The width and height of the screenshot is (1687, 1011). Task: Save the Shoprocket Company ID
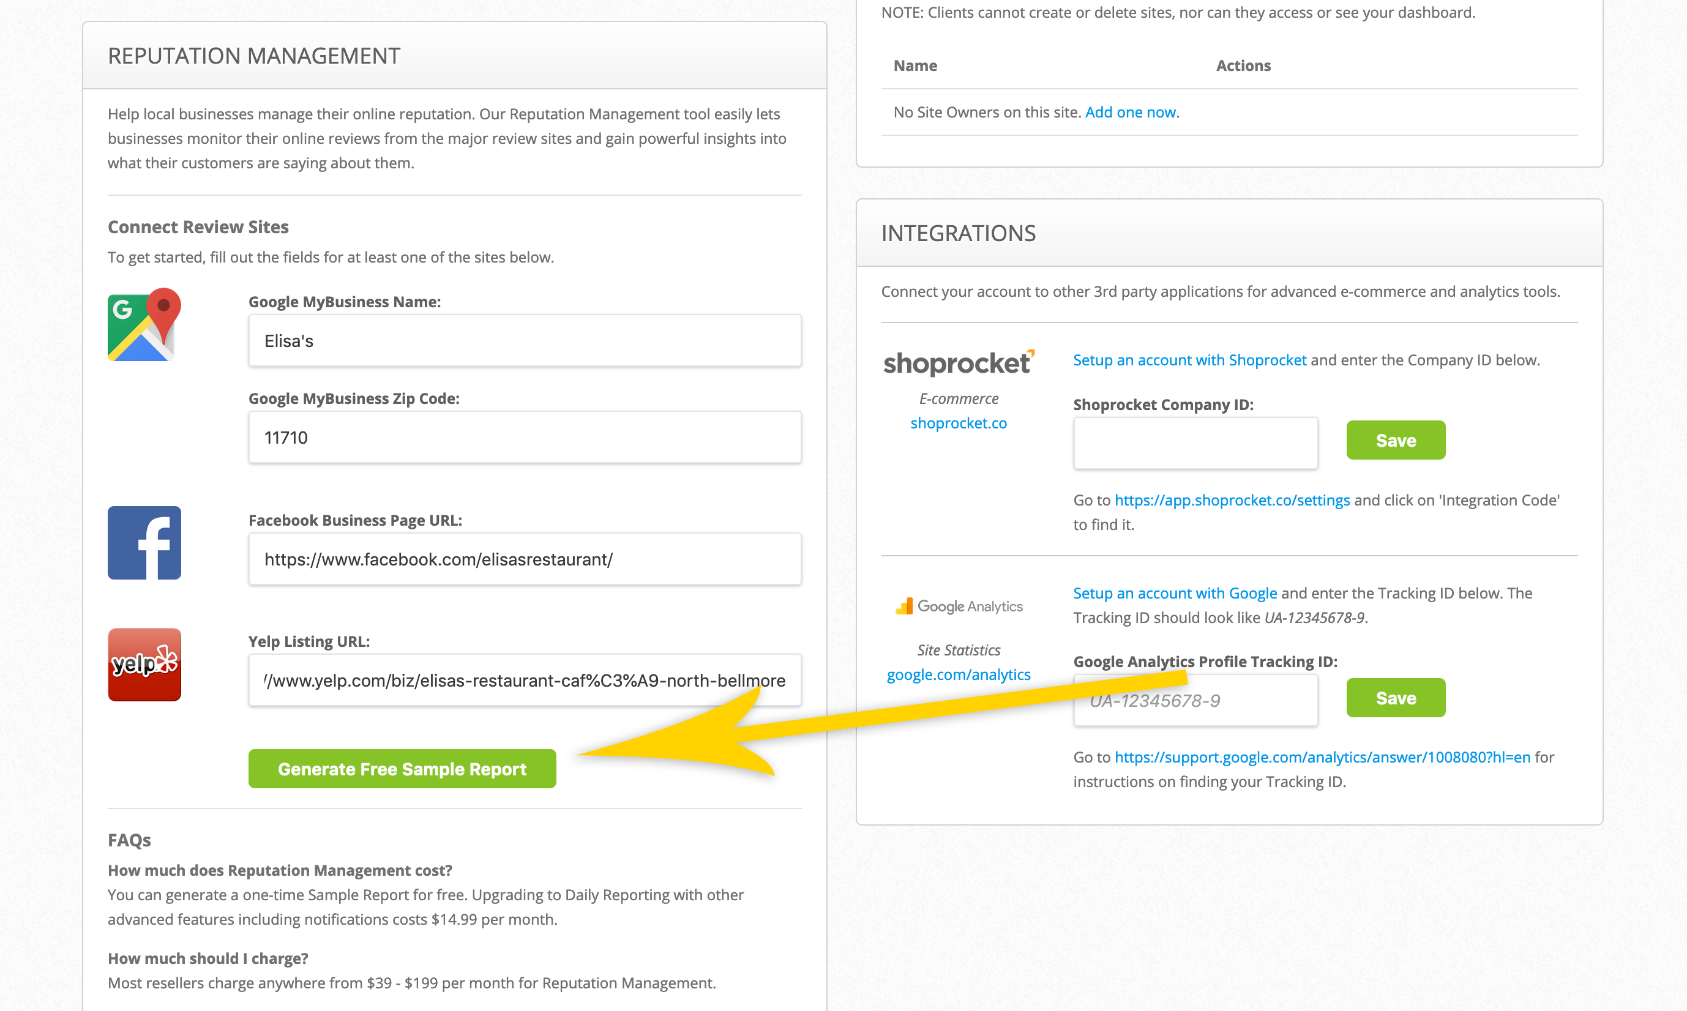(x=1396, y=440)
